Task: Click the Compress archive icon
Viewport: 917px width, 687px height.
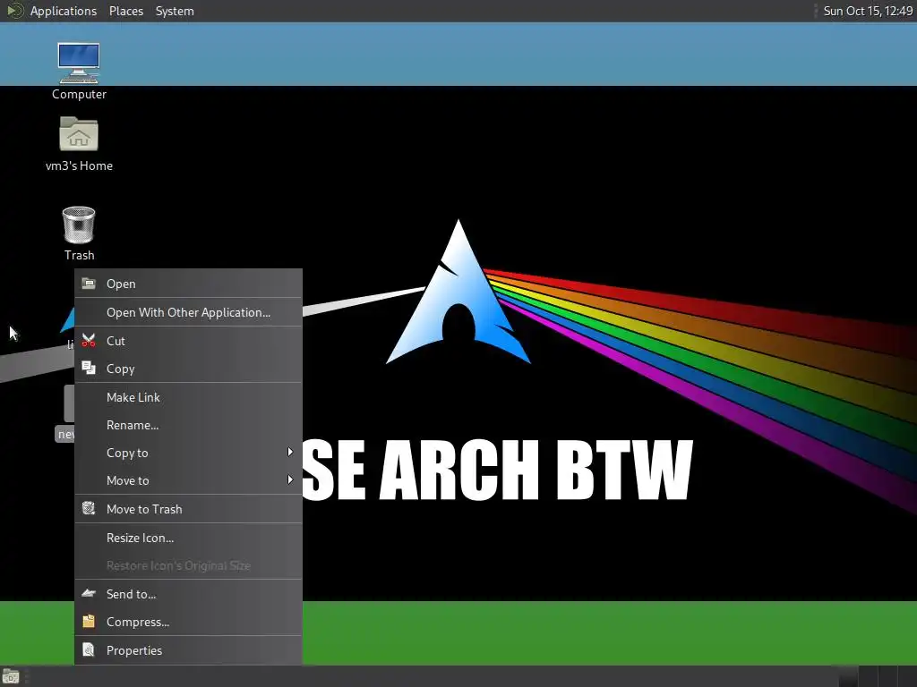Action: tap(89, 622)
